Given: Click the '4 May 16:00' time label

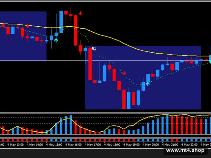Looking at the screenshot, I should [x=74, y=145].
